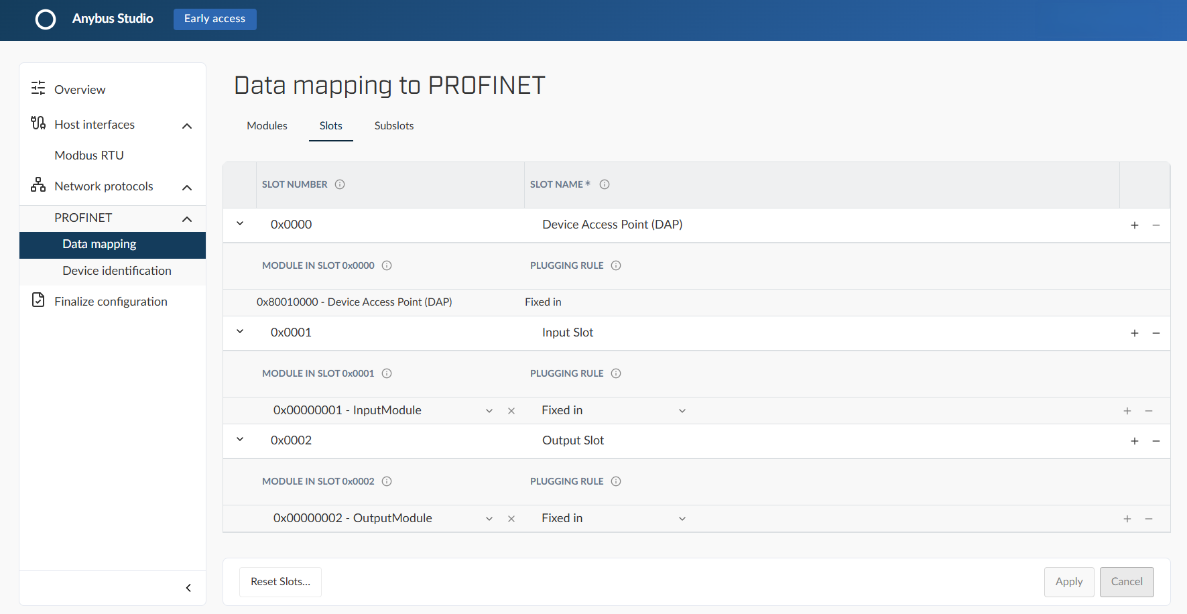Click PLUGGING RULE info icon in slot 0x0002
1187x614 pixels.
click(x=616, y=481)
